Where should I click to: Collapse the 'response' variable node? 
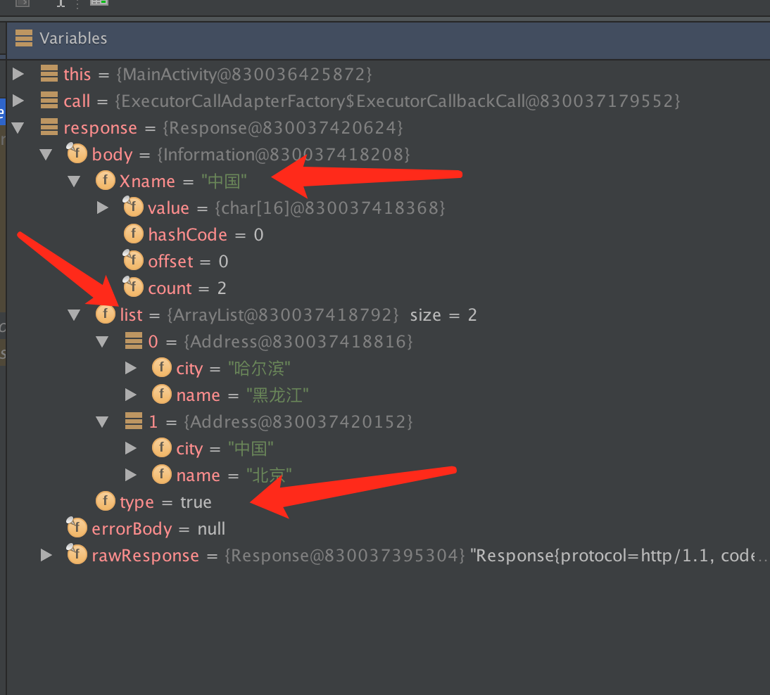(18, 127)
